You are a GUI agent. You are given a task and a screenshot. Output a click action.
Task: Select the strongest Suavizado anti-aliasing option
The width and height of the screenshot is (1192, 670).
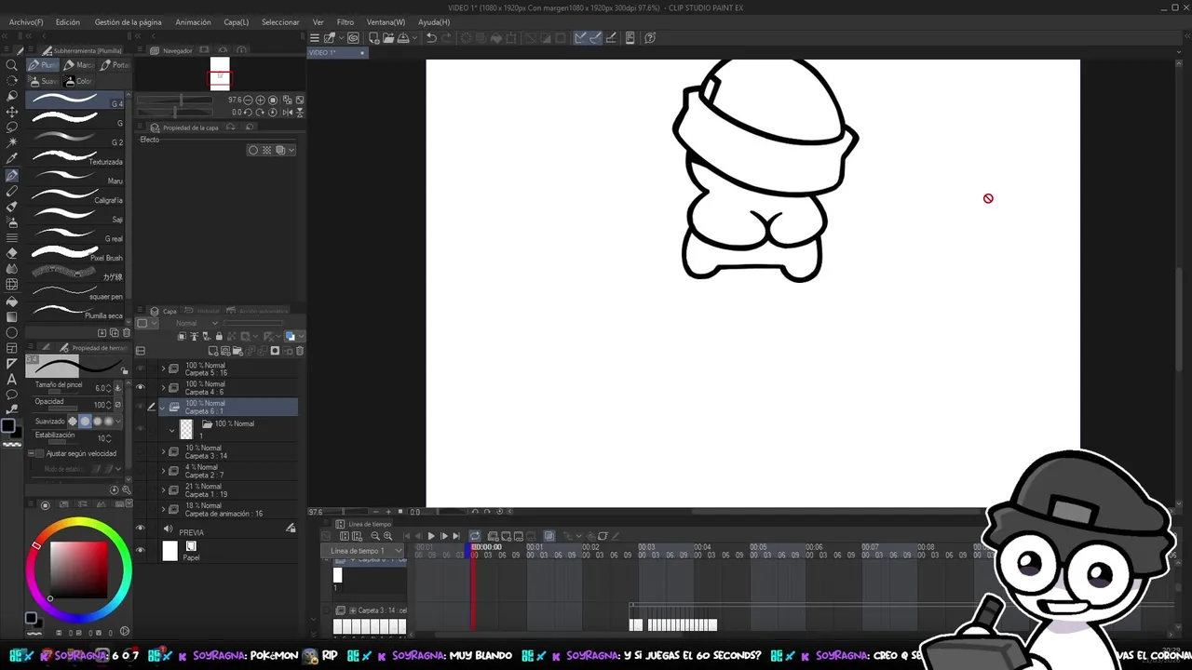(108, 422)
